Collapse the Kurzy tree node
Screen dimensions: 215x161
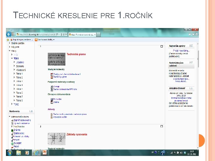click(10, 51)
